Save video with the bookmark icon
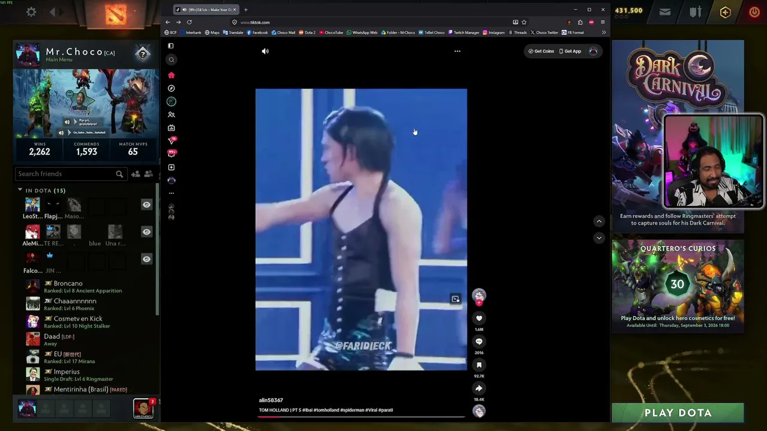767x431 pixels. 479,365
